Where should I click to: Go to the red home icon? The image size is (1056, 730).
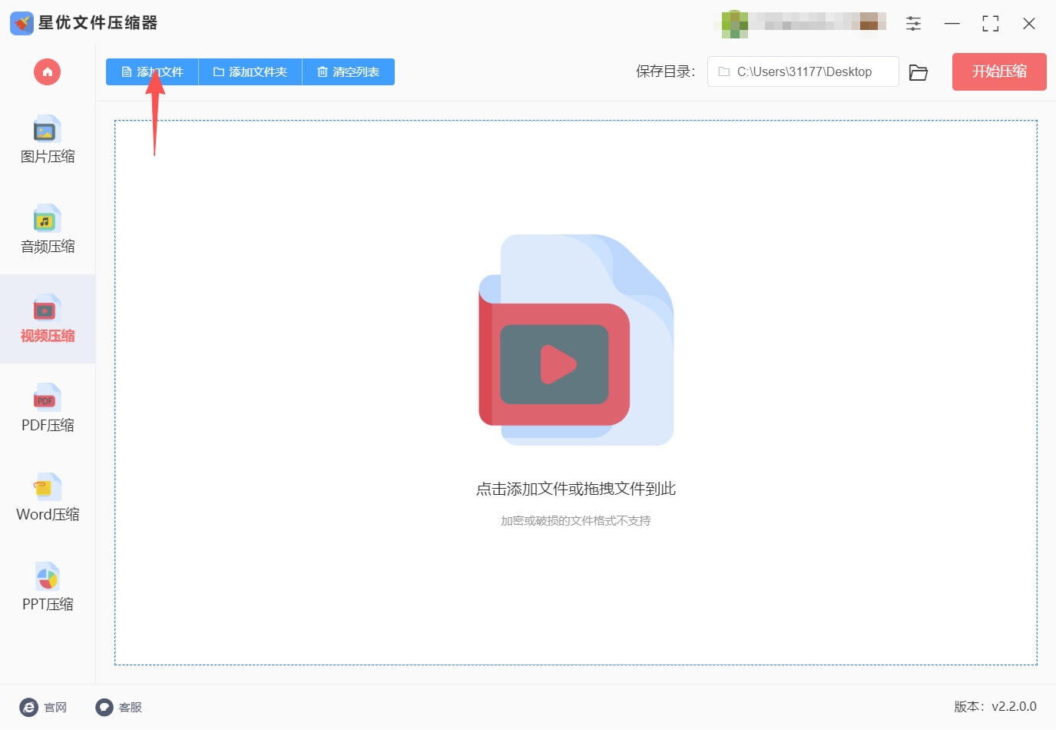[x=47, y=72]
